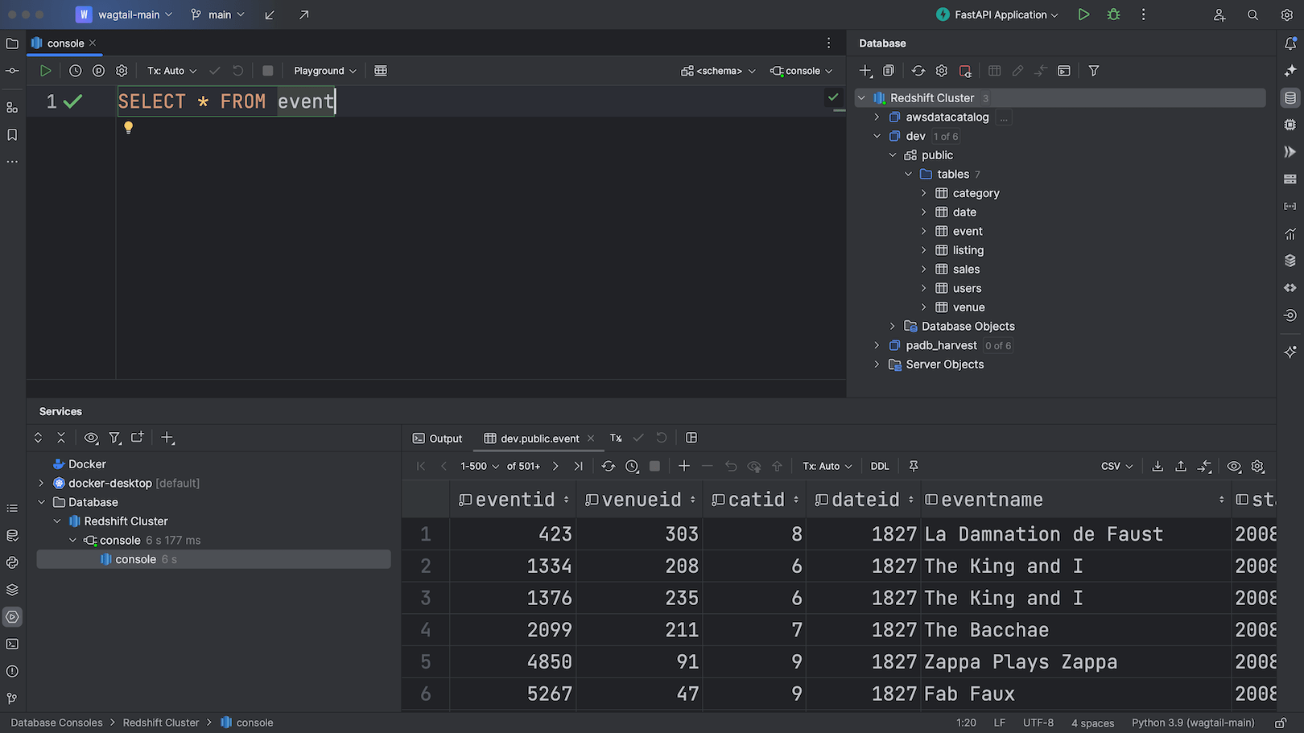The height and width of the screenshot is (733, 1304).
Task: Expand the users table node
Action: pos(924,288)
